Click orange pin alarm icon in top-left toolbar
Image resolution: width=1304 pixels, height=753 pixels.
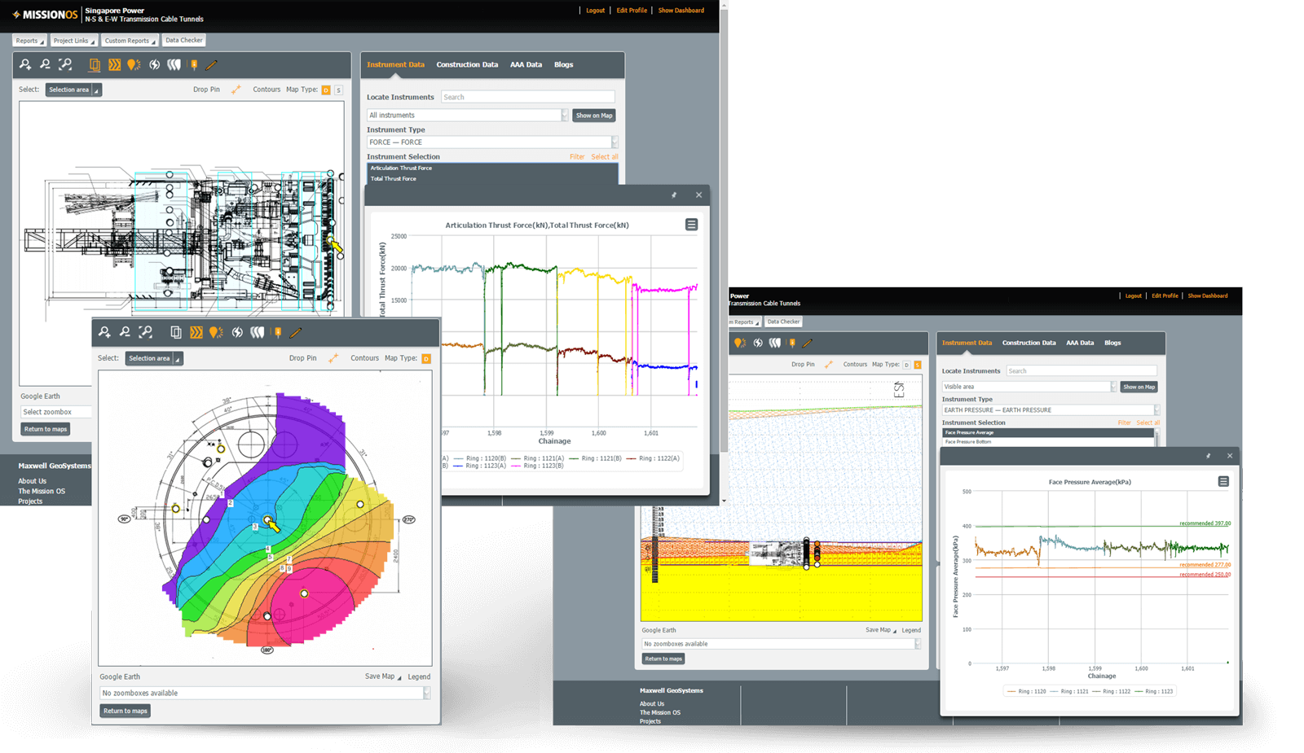point(134,64)
